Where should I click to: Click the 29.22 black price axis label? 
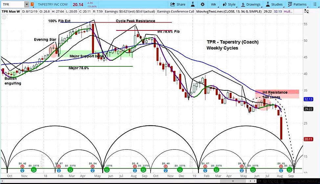pyautogui.click(x=309, y=109)
